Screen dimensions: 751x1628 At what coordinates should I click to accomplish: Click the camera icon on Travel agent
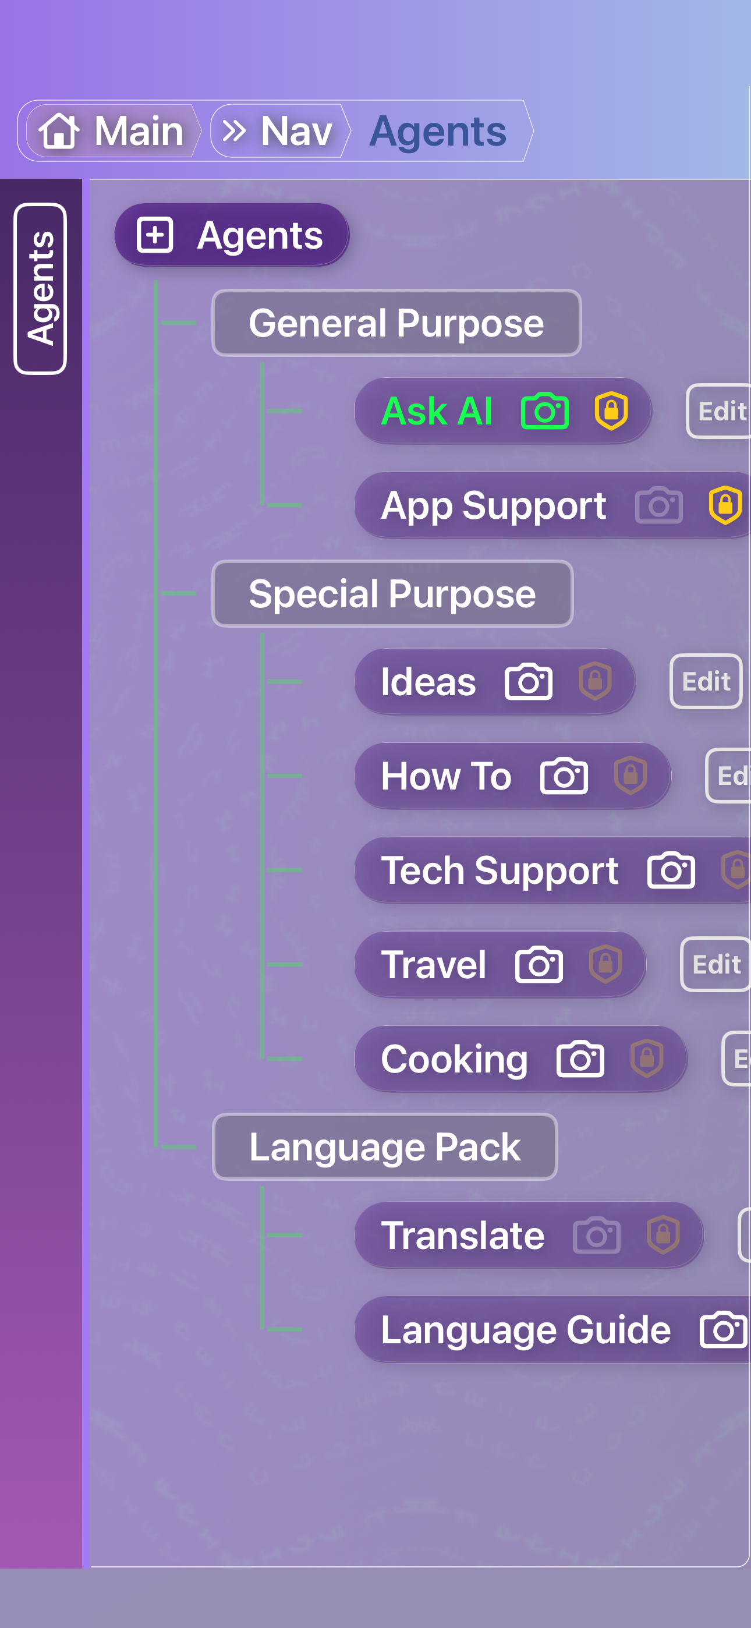538,964
